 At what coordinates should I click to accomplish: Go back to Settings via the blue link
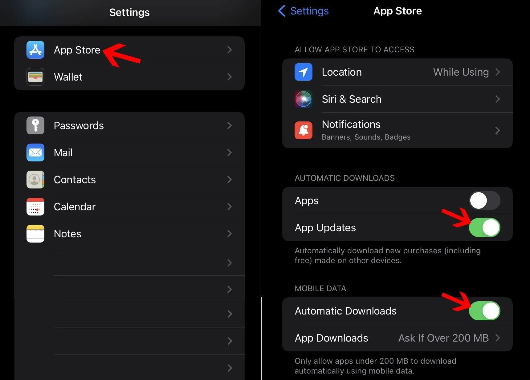point(309,11)
